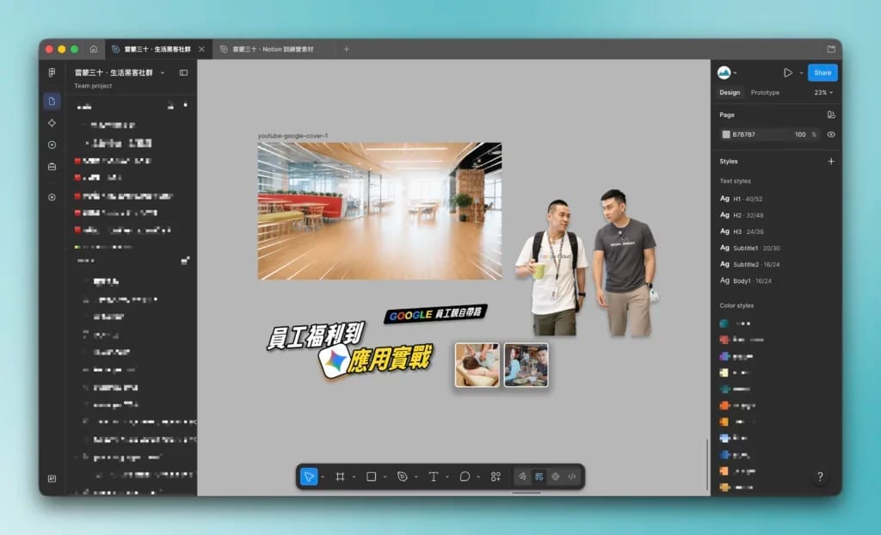Screen dimensions: 881x535
Task: Add a new style with plus
Action: click(x=831, y=162)
